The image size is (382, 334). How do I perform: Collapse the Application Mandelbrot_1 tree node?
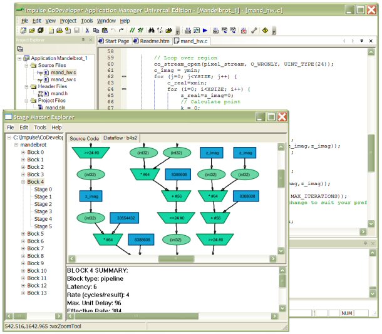pos(19,58)
